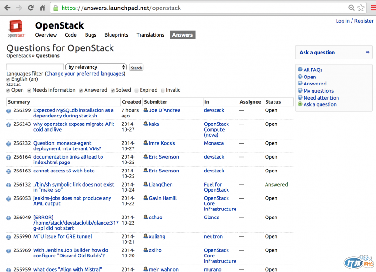Click the person icon next to zxiiro
The width and height of the screenshot is (376, 272).
click(146, 250)
